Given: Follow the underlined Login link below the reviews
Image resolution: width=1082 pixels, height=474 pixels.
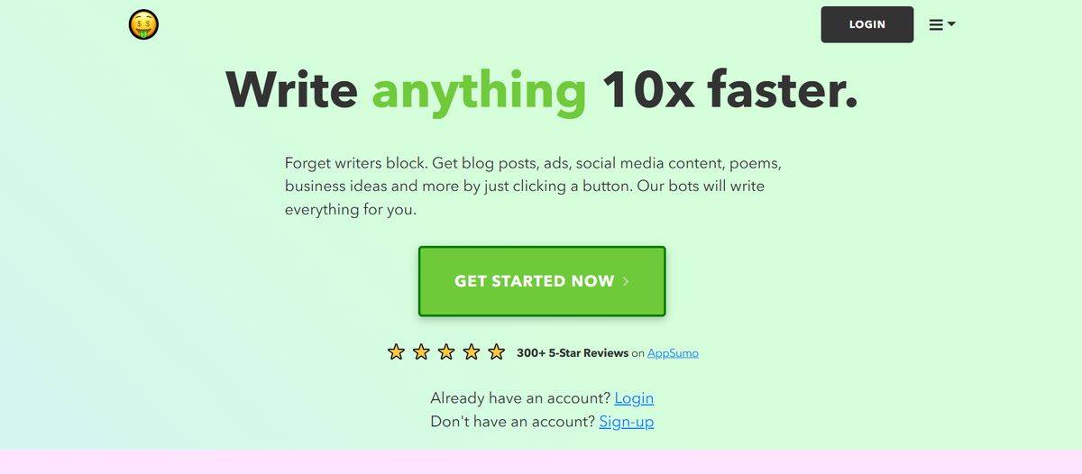Looking at the screenshot, I should click(x=634, y=398).
